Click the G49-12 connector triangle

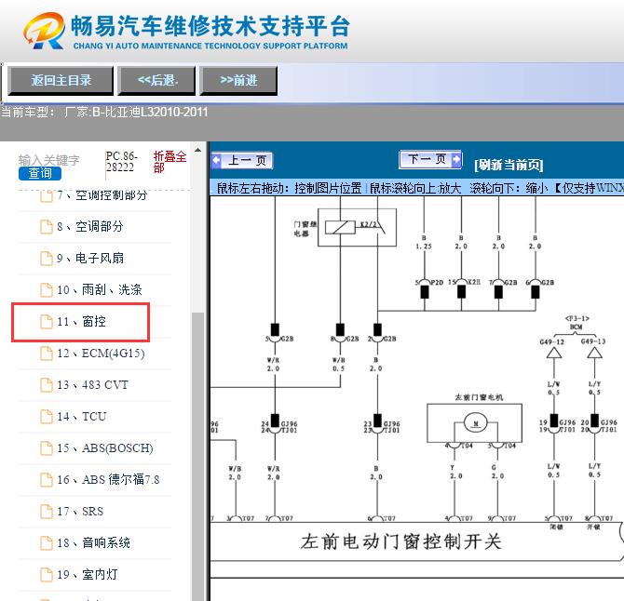[x=553, y=353]
